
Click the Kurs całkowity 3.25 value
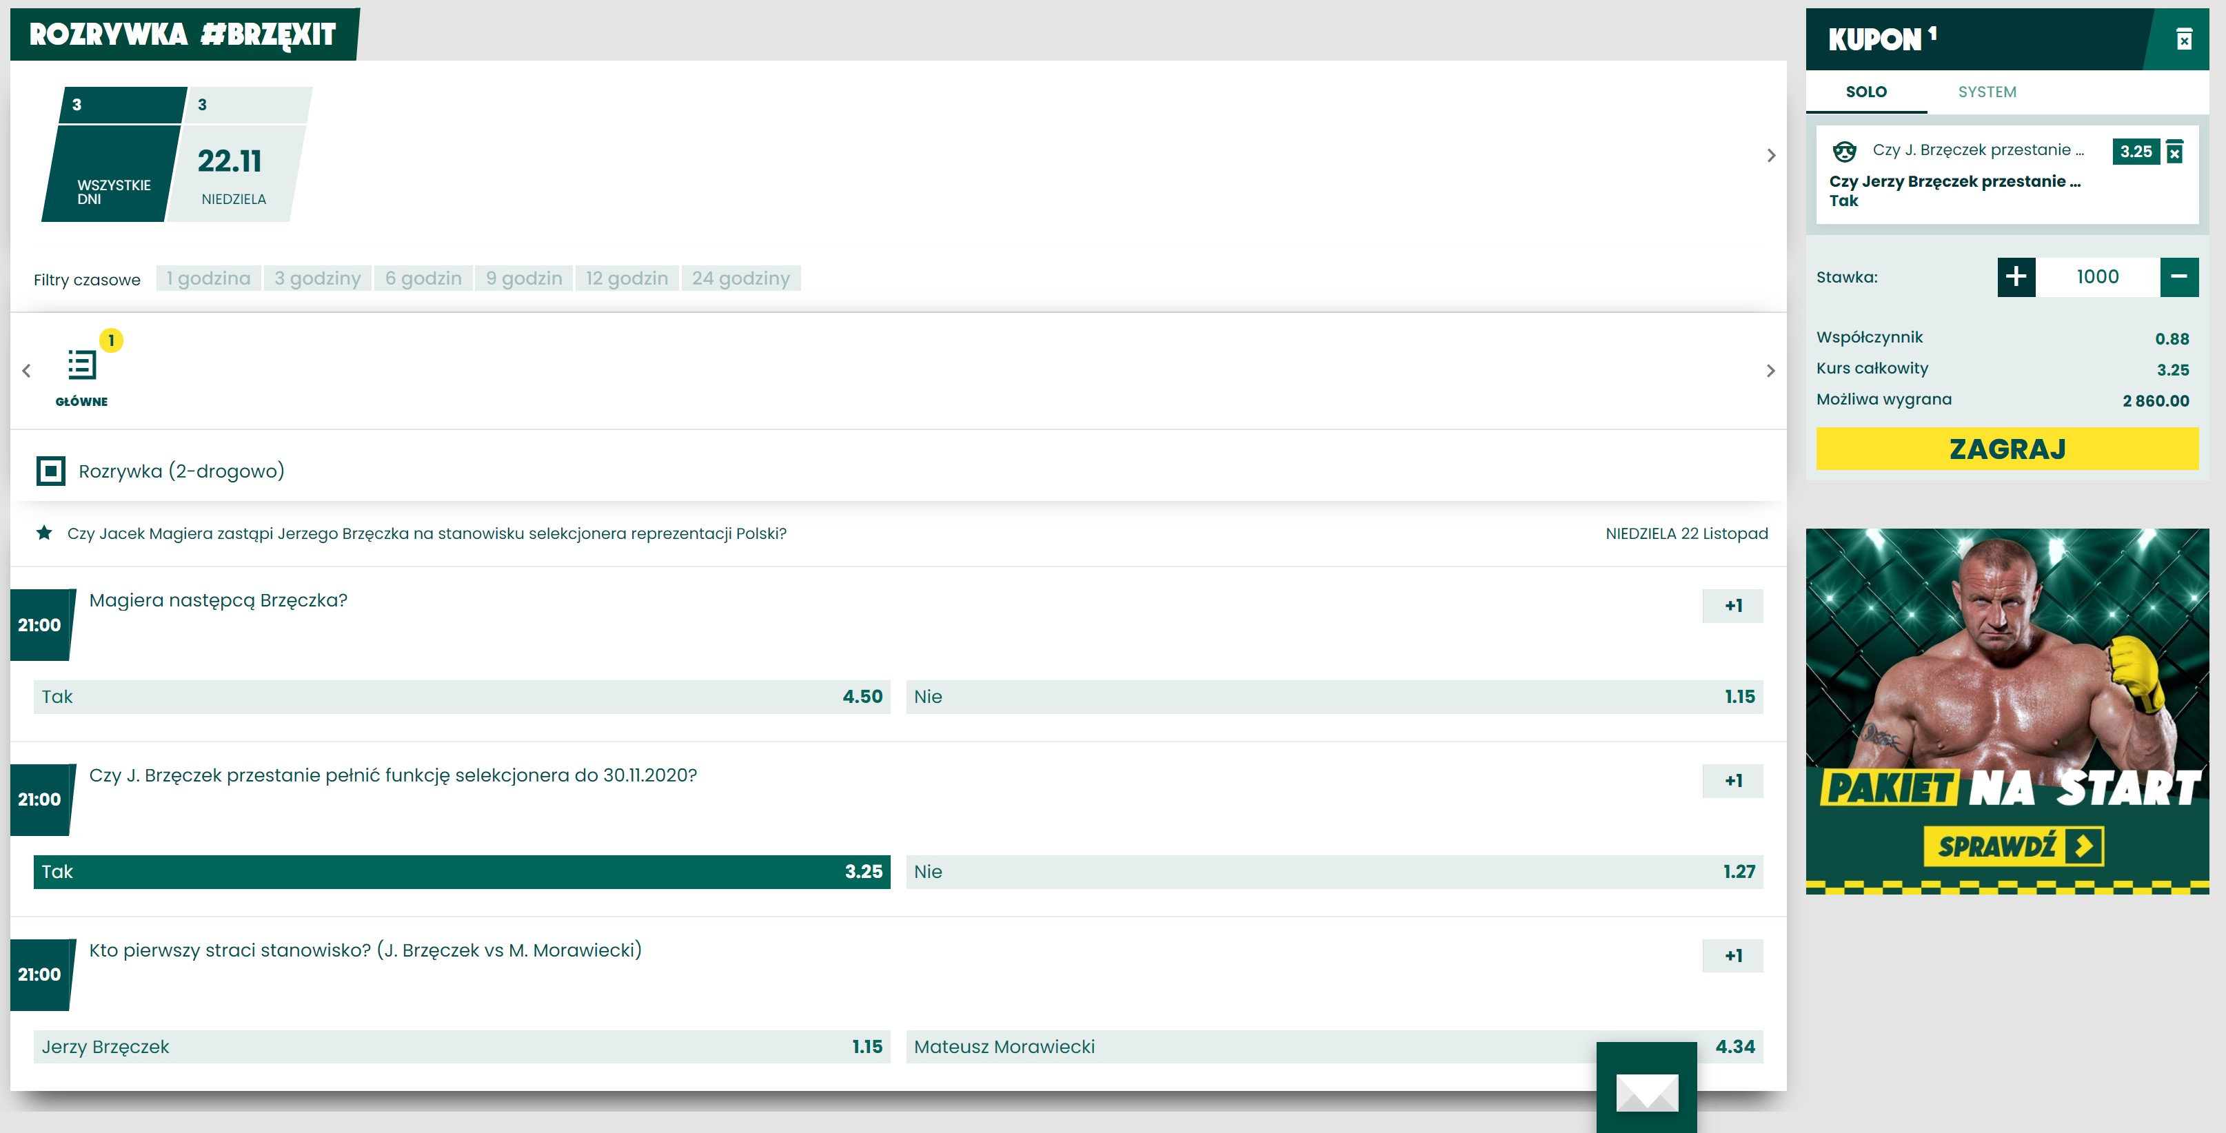click(2172, 369)
